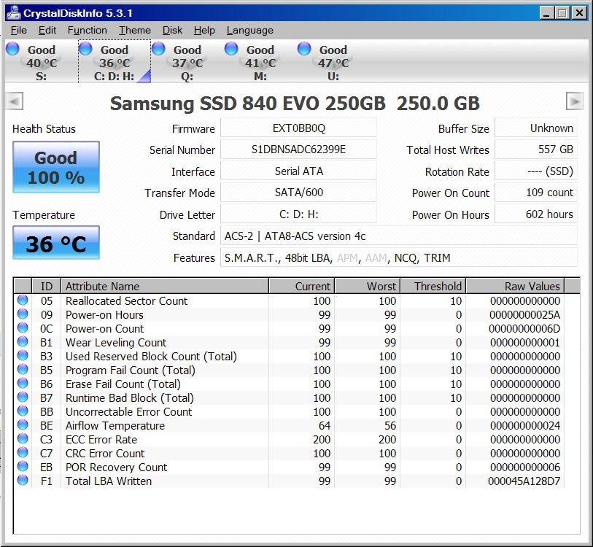Open the Theme menu
Screen dimensions: 593x547
(x=135, y=30)
